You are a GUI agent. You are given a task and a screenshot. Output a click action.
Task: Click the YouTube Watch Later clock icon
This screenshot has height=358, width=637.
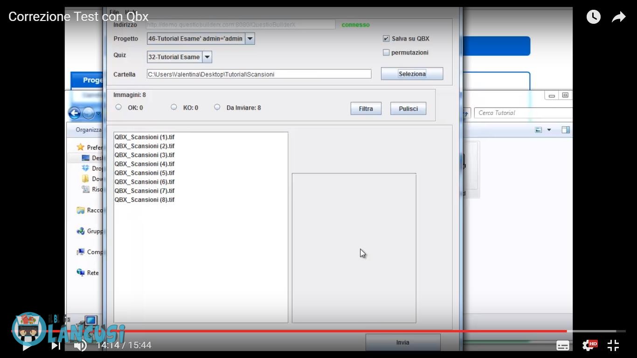pos(593,17)
